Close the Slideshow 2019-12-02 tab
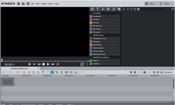Screen dimensions: 175x105 coord(38,68)
